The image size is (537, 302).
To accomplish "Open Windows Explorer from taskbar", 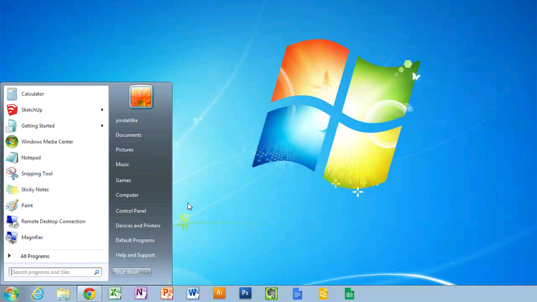I will [63, 294].
